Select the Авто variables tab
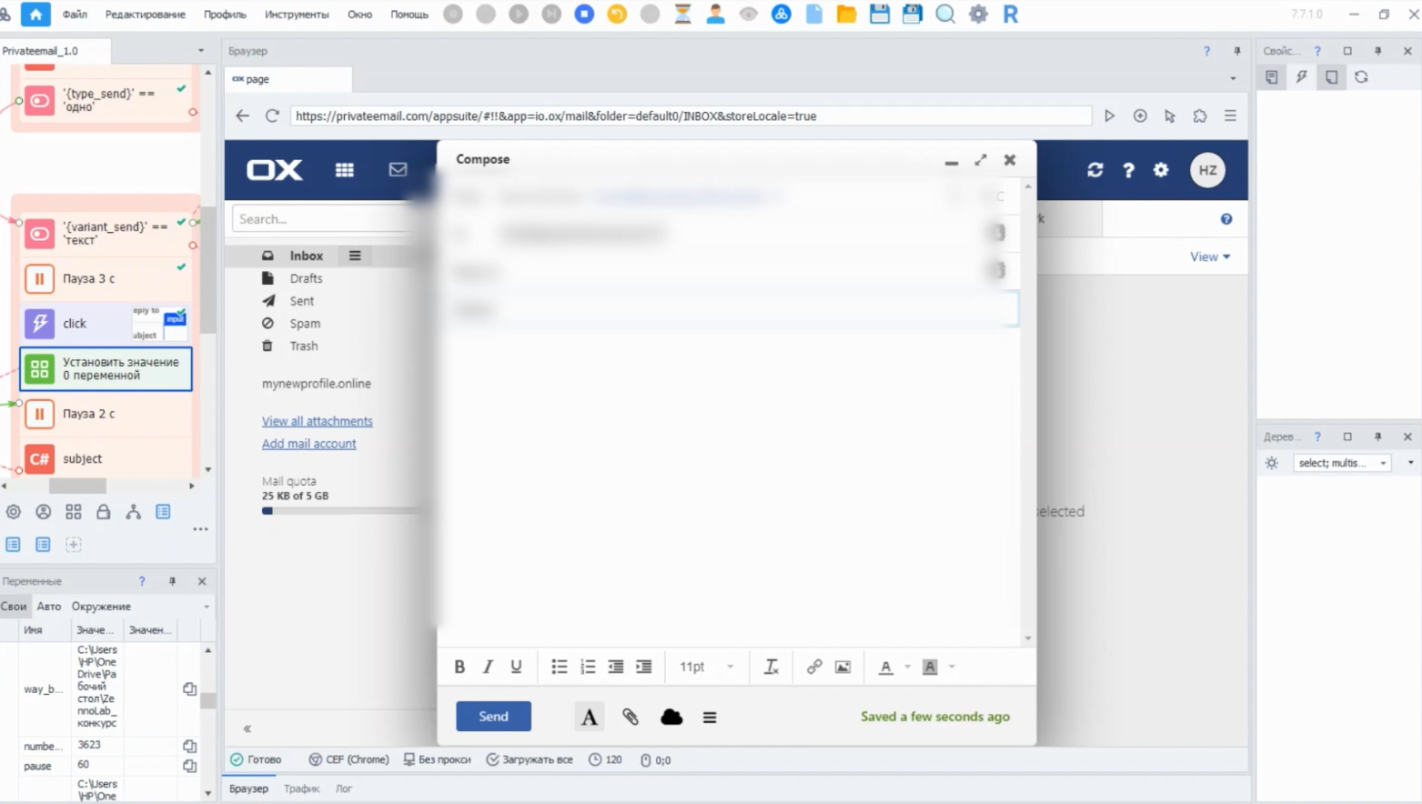 coord(49,607)
